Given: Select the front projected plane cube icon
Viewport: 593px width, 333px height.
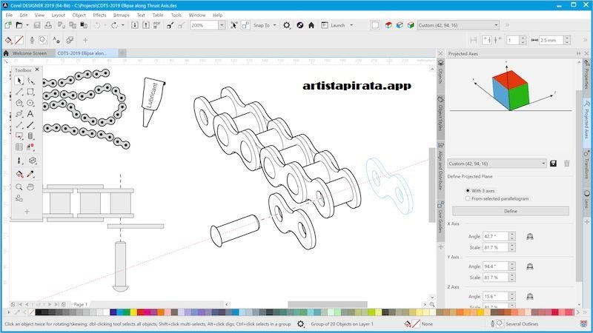Looking at the screenshot, I should (400, 25).
